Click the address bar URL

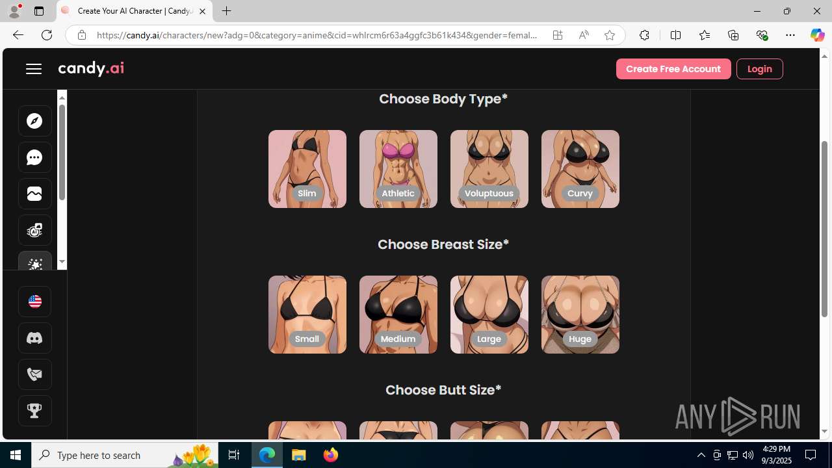pos(317,35)
